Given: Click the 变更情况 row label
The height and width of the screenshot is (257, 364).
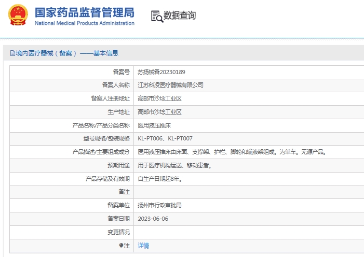Looking at the screenshot, I should point(118,232).
